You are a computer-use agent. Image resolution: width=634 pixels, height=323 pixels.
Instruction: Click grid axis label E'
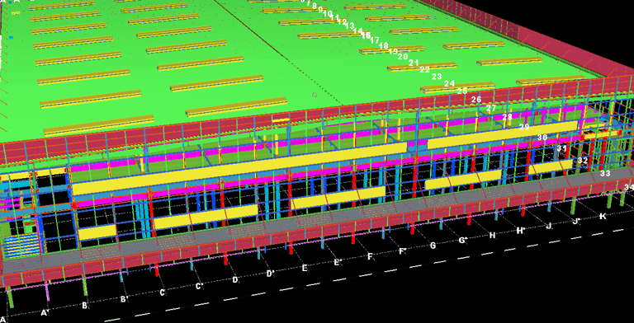(338, 262)
